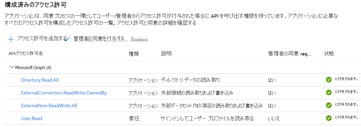Select the Microsoft Graph (4) group label

[33, 68]
